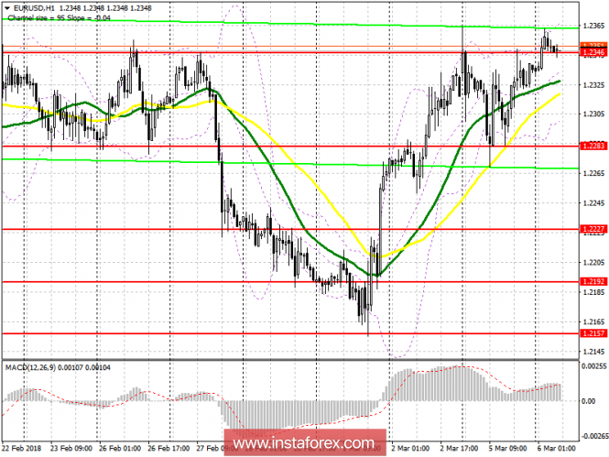Open the EURUSD,H1 chart menu triangle
This screenshot has height=457, width=609.
click(x=7, y=7)
